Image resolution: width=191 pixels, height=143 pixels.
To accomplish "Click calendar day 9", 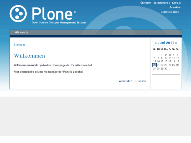I will click(166, 58).
